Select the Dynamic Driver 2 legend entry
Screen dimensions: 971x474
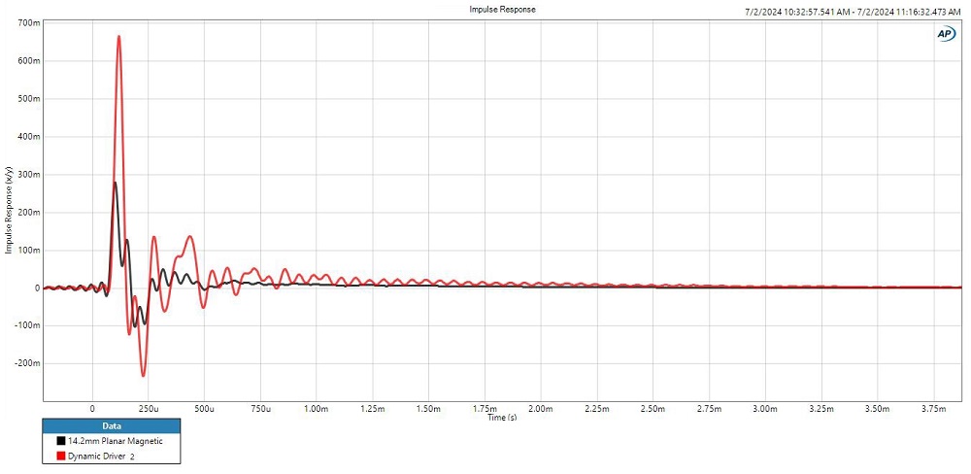pyautogui.click(x=101, y=455)
